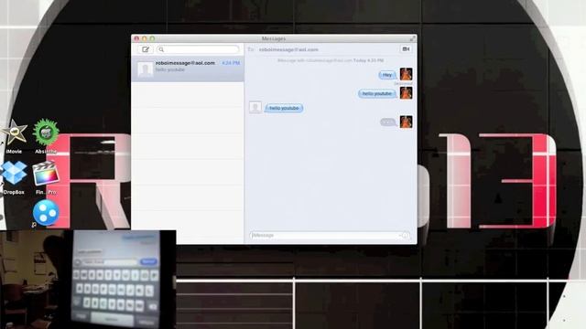Viewport: 586px width, 329px height.
Task: Click the recipient address roboimessage@aol.com
Action: tap(288, 49)
